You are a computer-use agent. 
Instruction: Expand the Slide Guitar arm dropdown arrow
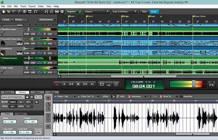(55, 72)
